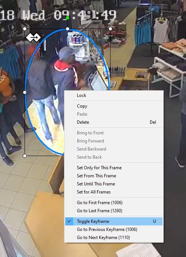Choose Set for All Frames

[114, 192]
